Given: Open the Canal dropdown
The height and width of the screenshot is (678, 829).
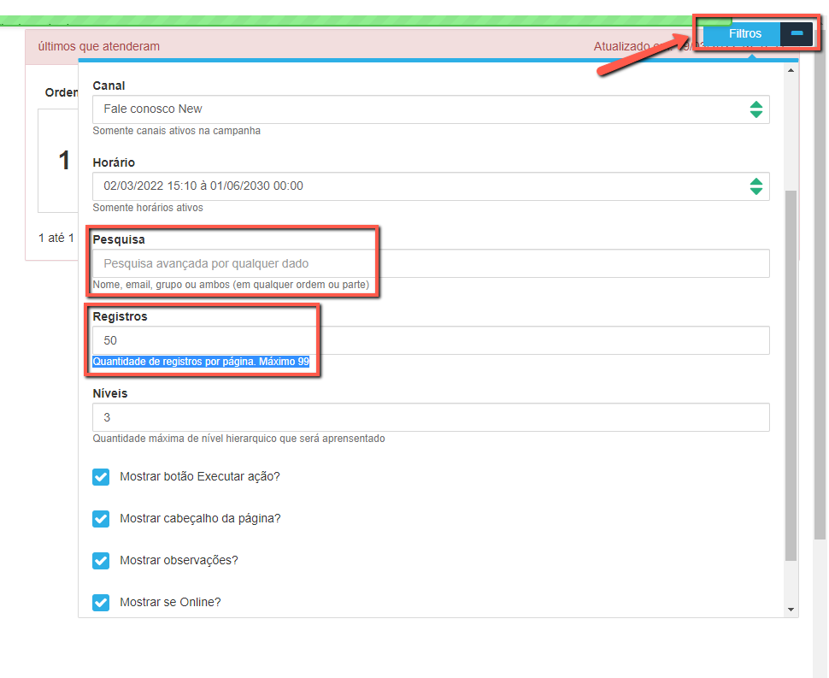Looking at the screenshot, I should [x=419, y=109].
